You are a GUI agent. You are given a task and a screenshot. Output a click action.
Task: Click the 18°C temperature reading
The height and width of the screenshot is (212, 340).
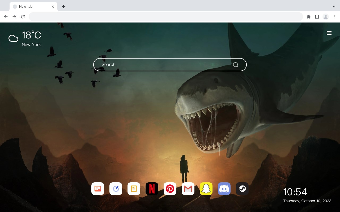(31, 35)
